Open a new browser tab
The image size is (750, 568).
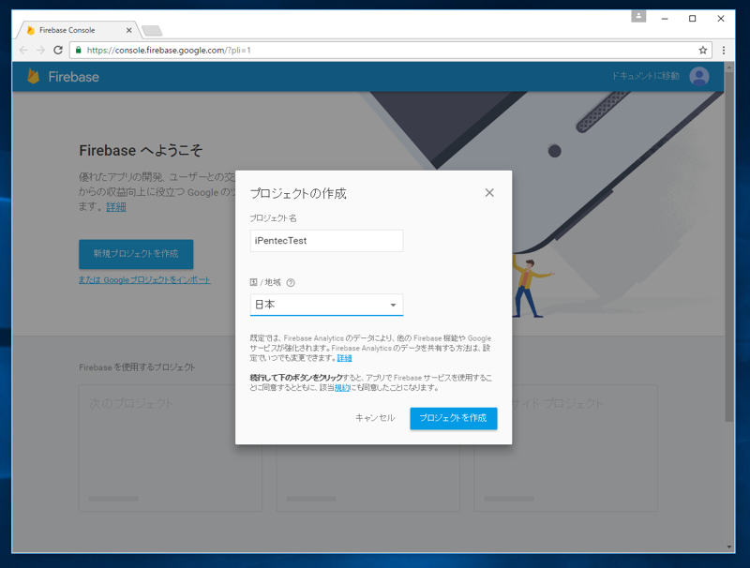(152, 31)
